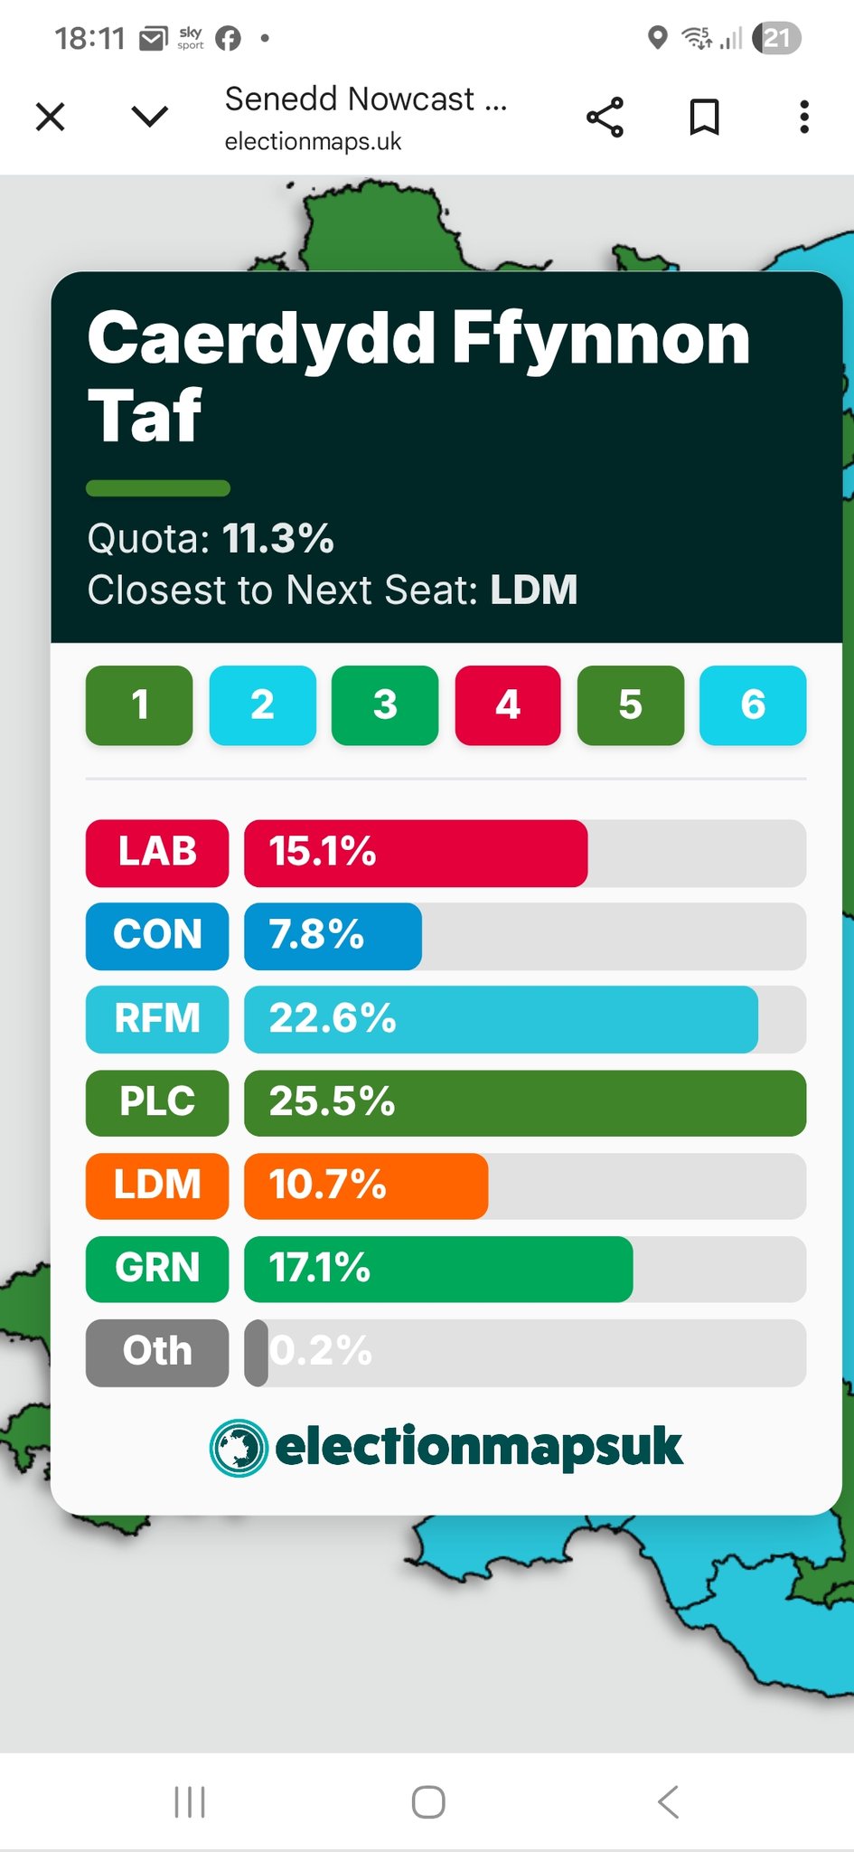The width and height of the screenshot is (854, 1852).
Task: Tap the Caerdydd Ffynnon Taf heading
Action: point(418,375)
